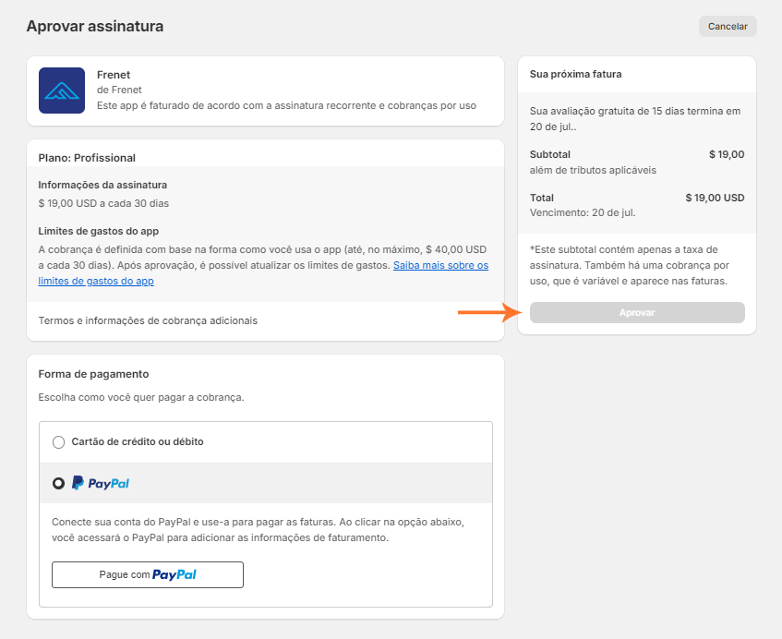Click the Forma de pagamento heading
The width and height of the screenshot is (782, 639).
(x=93, y=374)
